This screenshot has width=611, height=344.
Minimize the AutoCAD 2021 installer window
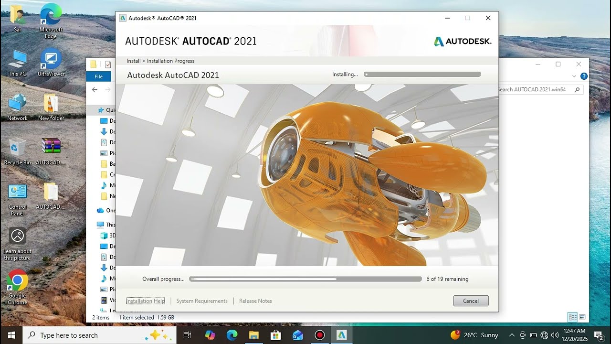click(447, 18)
